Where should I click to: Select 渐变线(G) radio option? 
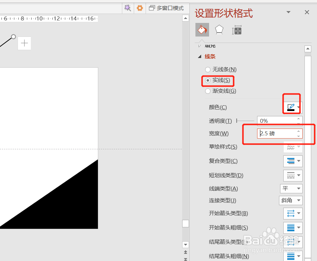pos(221,91)
